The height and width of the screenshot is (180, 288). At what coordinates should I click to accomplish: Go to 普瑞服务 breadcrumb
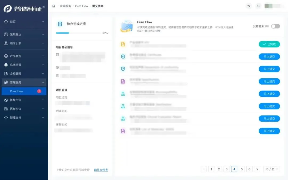pos(66,6)
